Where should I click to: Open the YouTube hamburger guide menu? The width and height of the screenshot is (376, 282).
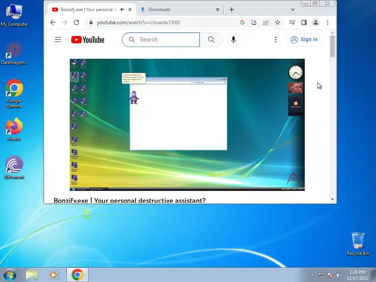pyautogui.click(x=58, y=40)
